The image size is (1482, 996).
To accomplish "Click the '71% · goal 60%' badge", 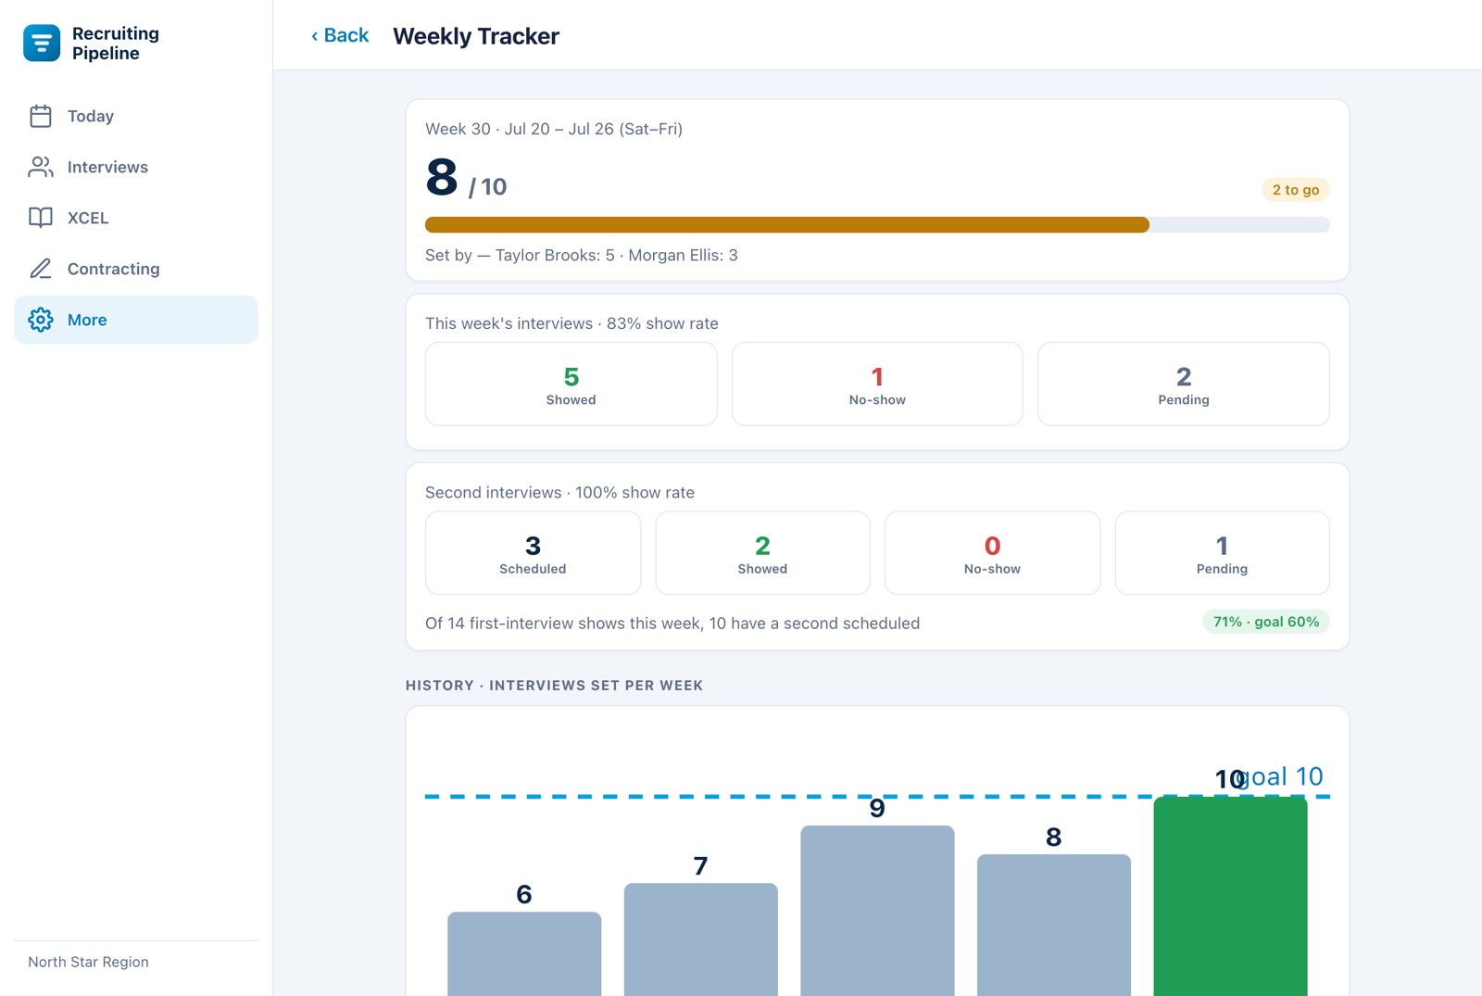I will pyautogui.click(x=1266, y=622).
